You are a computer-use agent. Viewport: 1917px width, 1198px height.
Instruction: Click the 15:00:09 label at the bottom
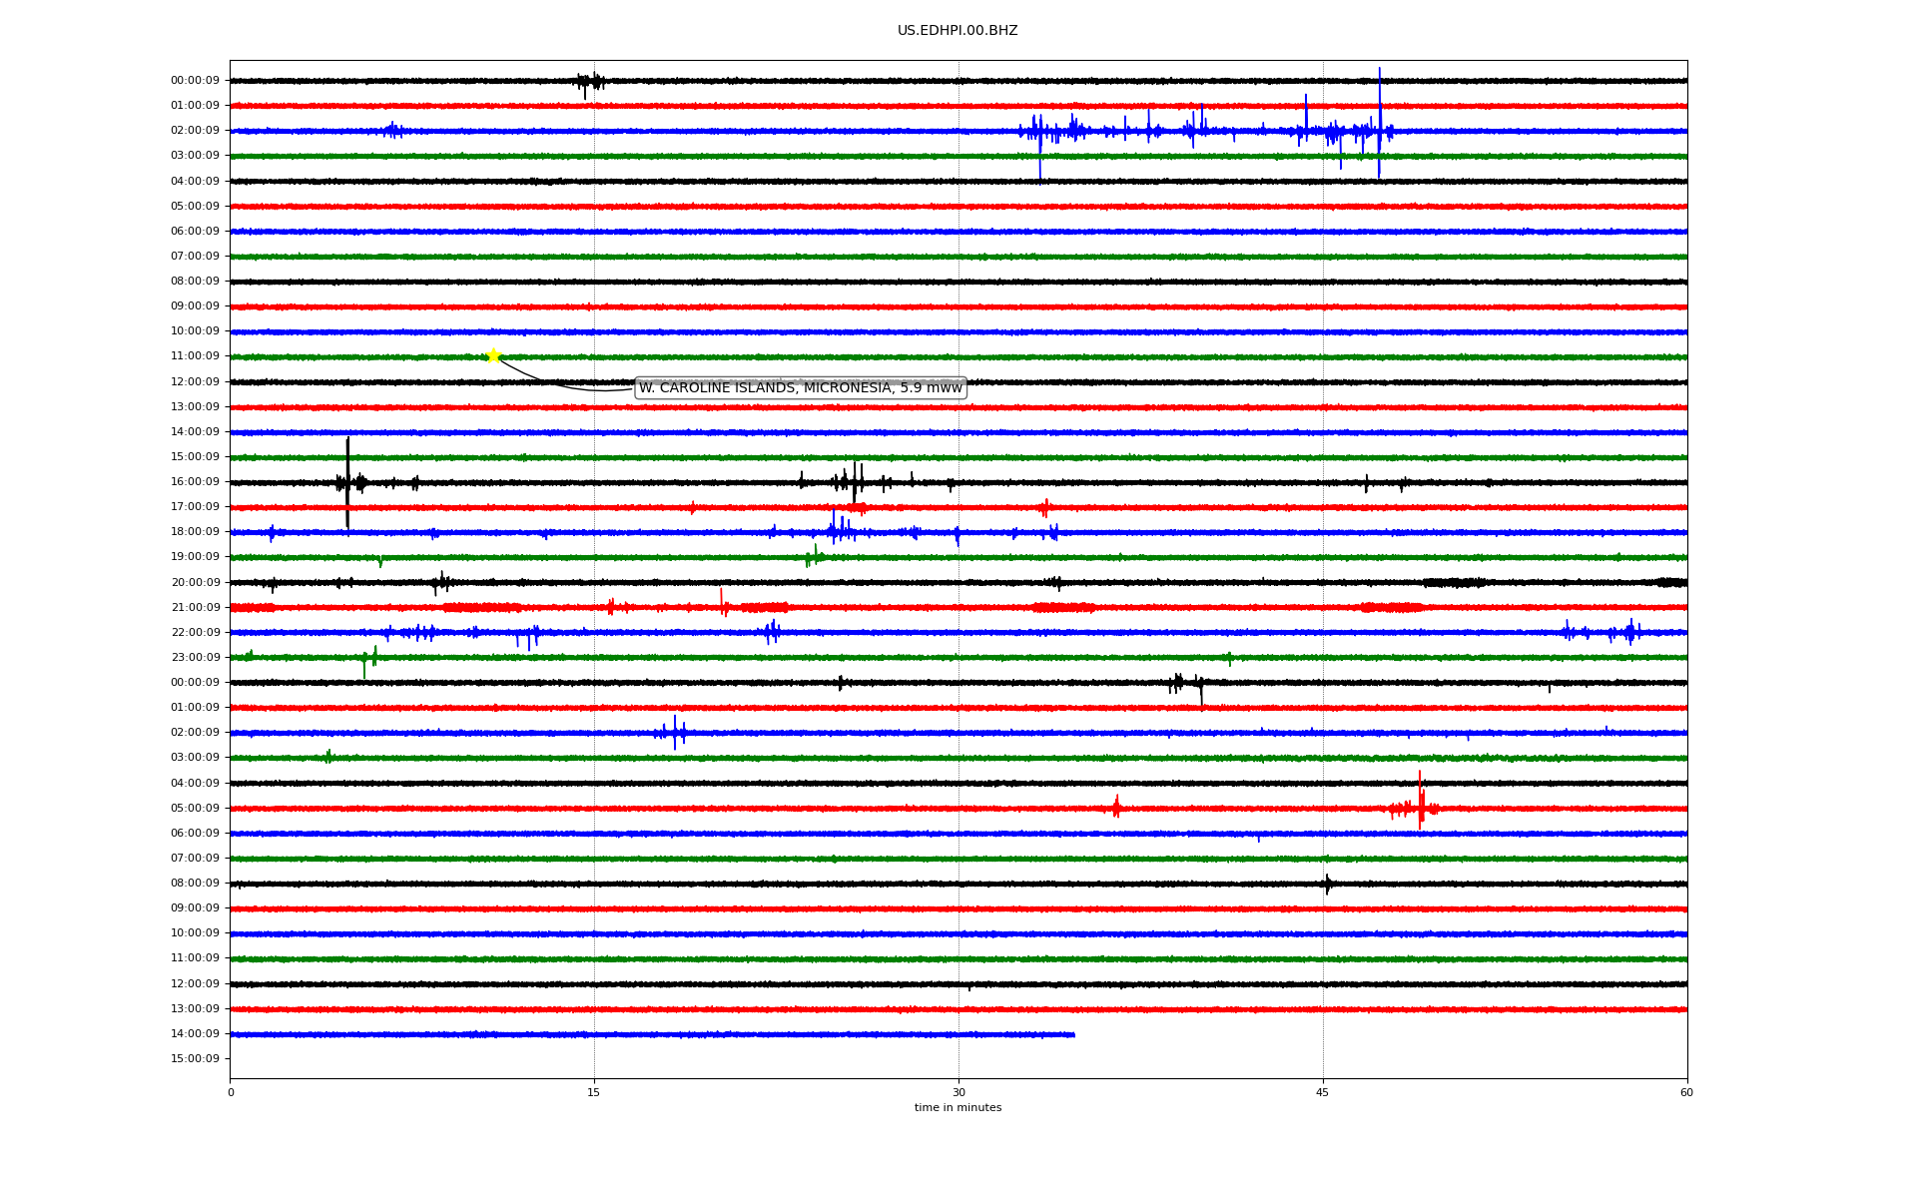click(195, 1059)
